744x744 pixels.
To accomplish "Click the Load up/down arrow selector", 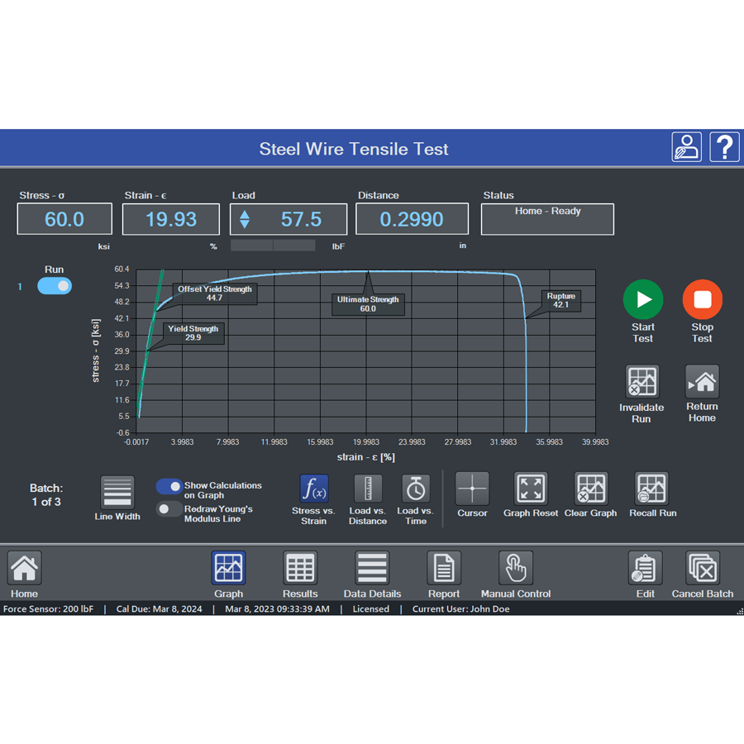I will click(245, 220).
